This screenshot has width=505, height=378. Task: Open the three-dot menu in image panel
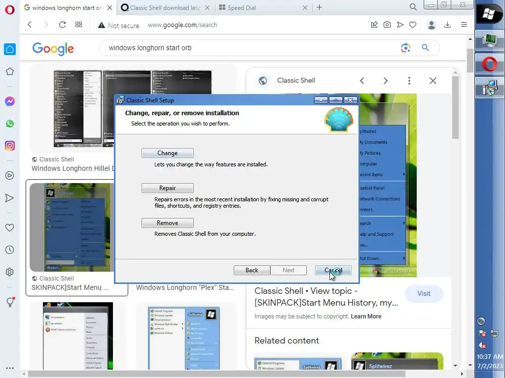tap(409, 81)
